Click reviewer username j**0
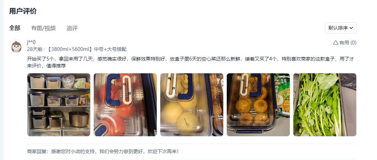The image size is (377, 160). tap(31, 43)
